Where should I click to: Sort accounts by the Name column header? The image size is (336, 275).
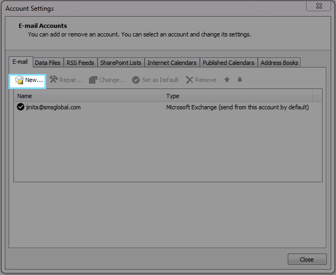tap(88, 96)
